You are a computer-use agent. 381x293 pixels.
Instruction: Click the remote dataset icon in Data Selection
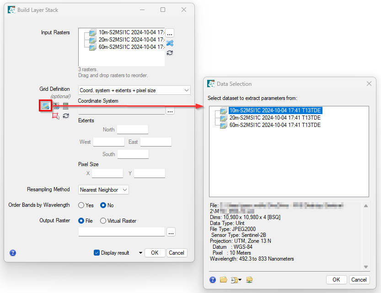[x=249, y=280]
